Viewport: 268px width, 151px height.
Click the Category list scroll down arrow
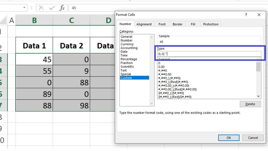[151, 103]
